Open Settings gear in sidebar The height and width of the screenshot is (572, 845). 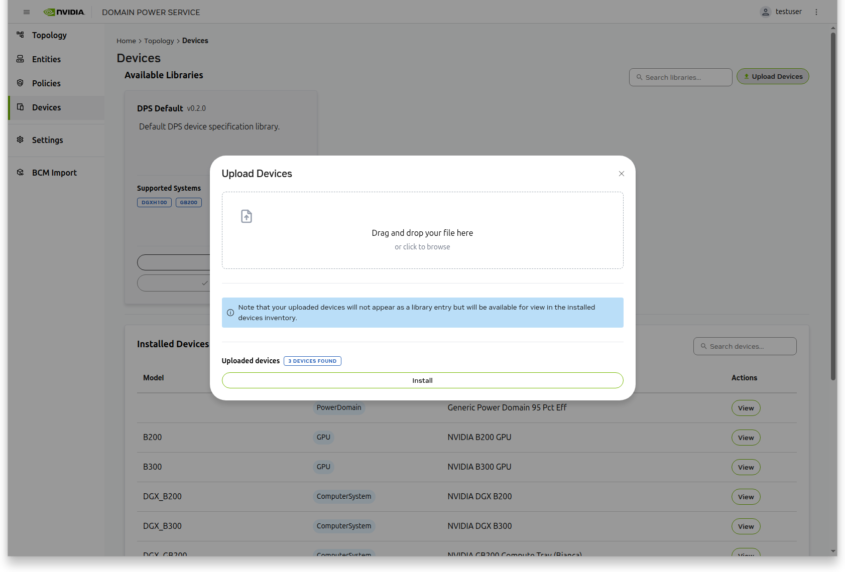20,140
